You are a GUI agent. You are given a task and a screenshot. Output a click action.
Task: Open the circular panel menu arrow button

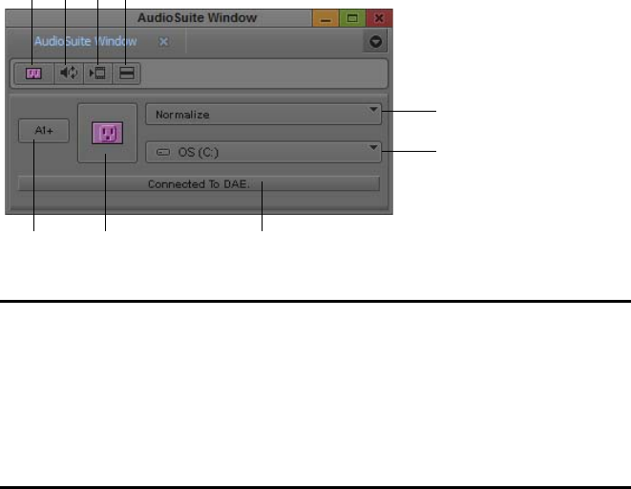click(x=375, y=41)
